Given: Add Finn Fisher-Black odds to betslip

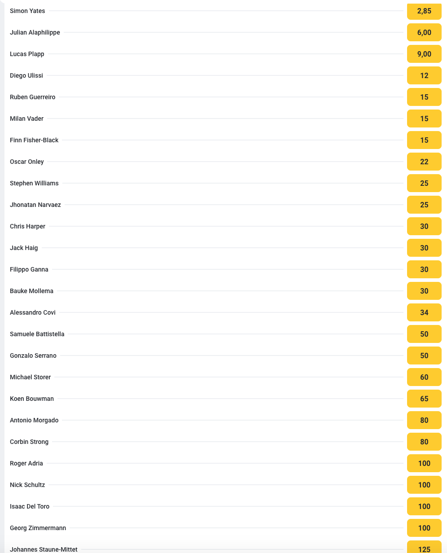Looking at the screenshot, I should coord(424,140).
